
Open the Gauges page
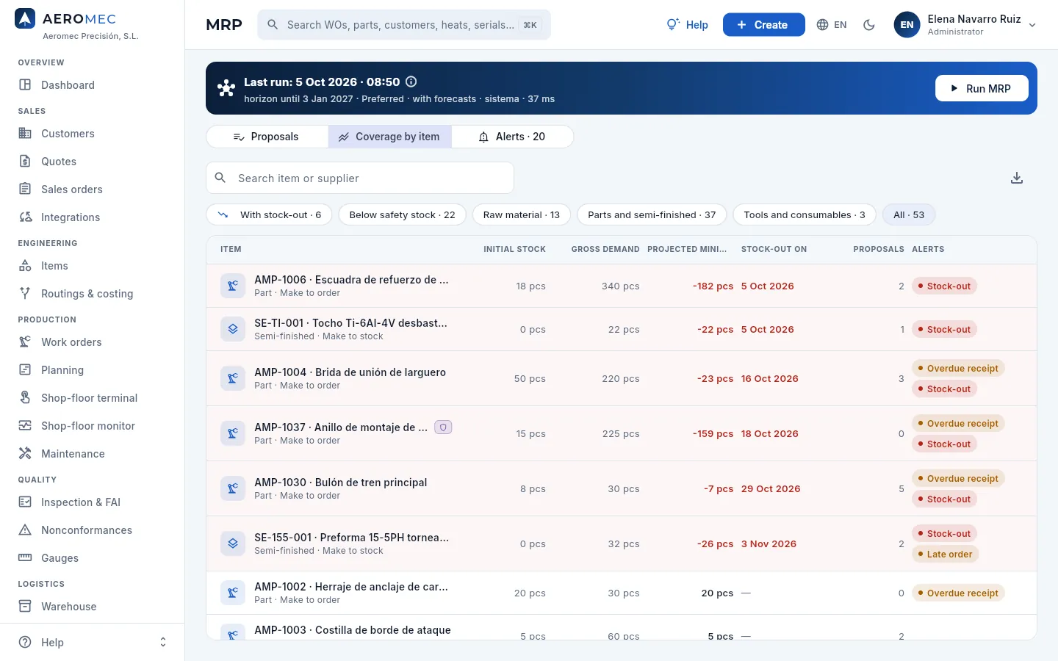coord(92,558)
